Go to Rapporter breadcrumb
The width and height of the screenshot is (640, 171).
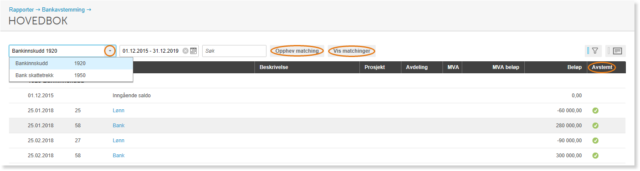click(21, 9)
